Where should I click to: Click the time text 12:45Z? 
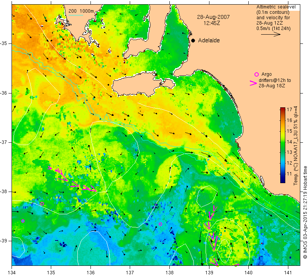212,23
